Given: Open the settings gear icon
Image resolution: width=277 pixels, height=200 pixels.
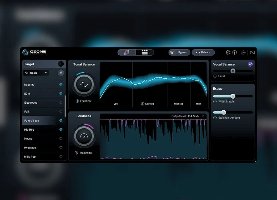Looking at the screenshot, I should tap(228, 52).
